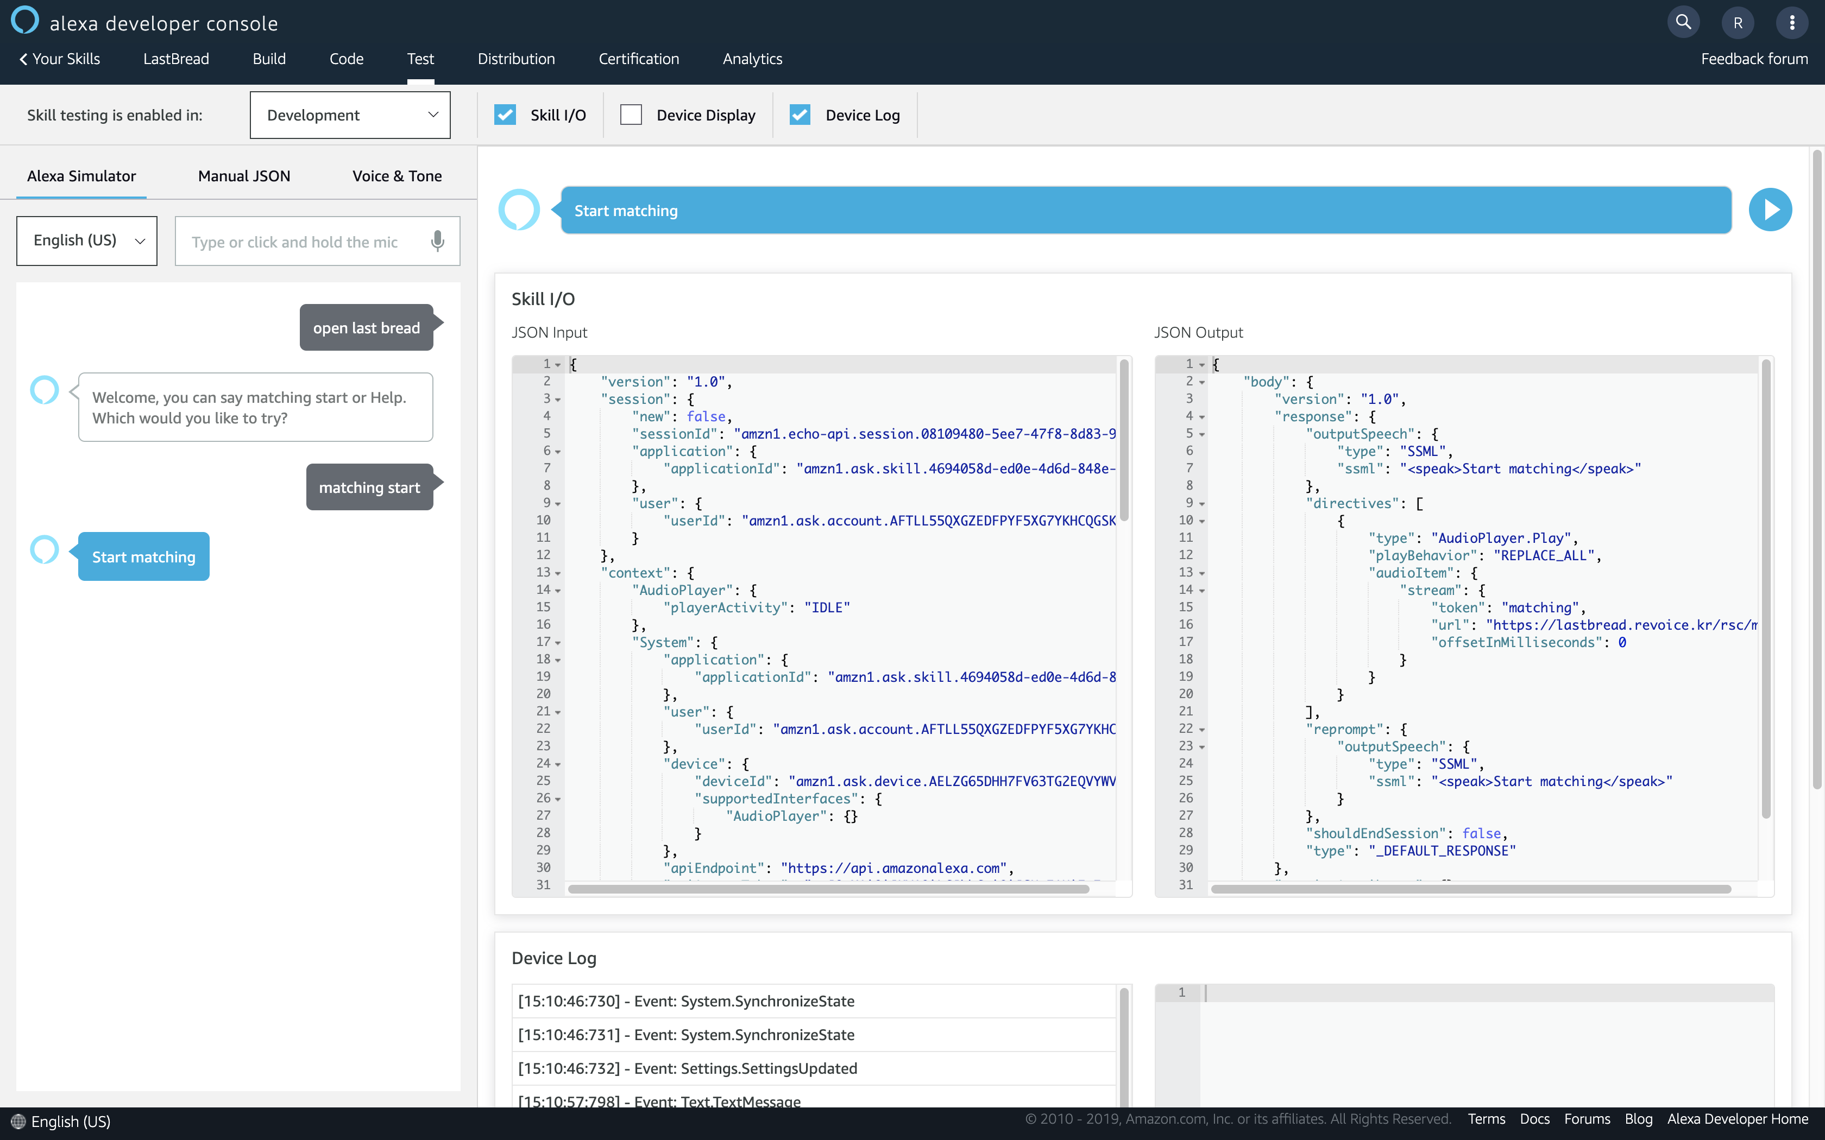Collapse JSON Output line 9 directives block
The width and height of the screenshot is (1825, 1140).
point(1201,504)
